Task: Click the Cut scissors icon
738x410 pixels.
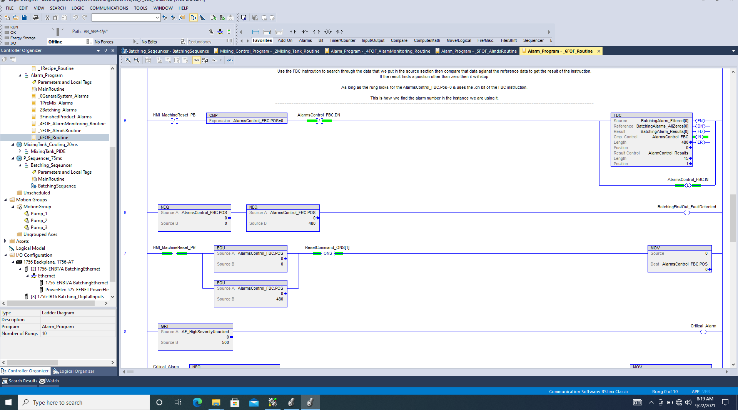Action: (x=47, y=18)
